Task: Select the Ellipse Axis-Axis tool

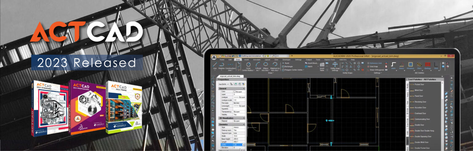Action: (266, 65)
